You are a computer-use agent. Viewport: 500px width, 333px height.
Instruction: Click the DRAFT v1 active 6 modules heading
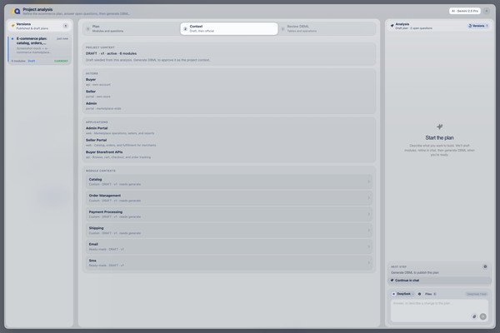coord(111,53)
